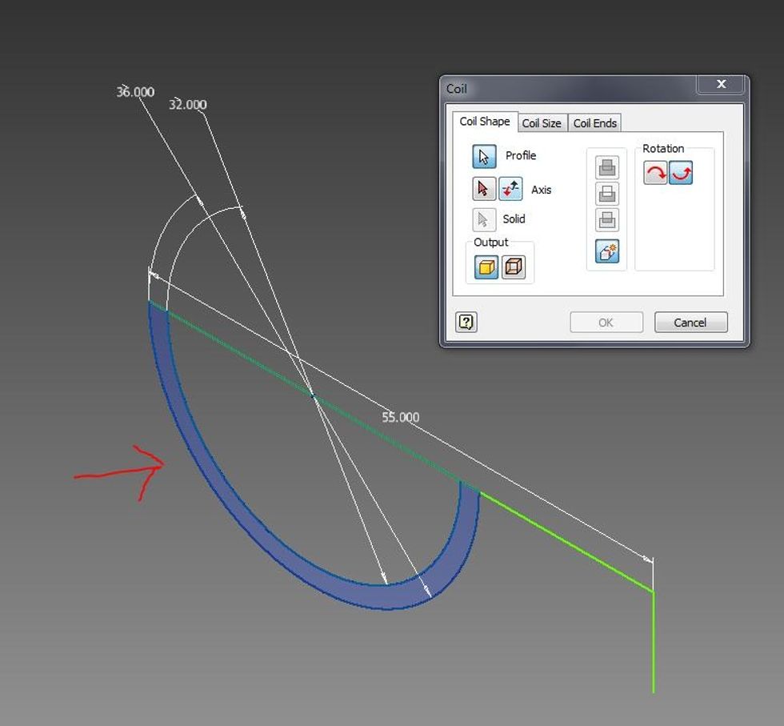Select the Cut operation icon
The height and width of the screenshot is (726, 784).
[607, 194]
